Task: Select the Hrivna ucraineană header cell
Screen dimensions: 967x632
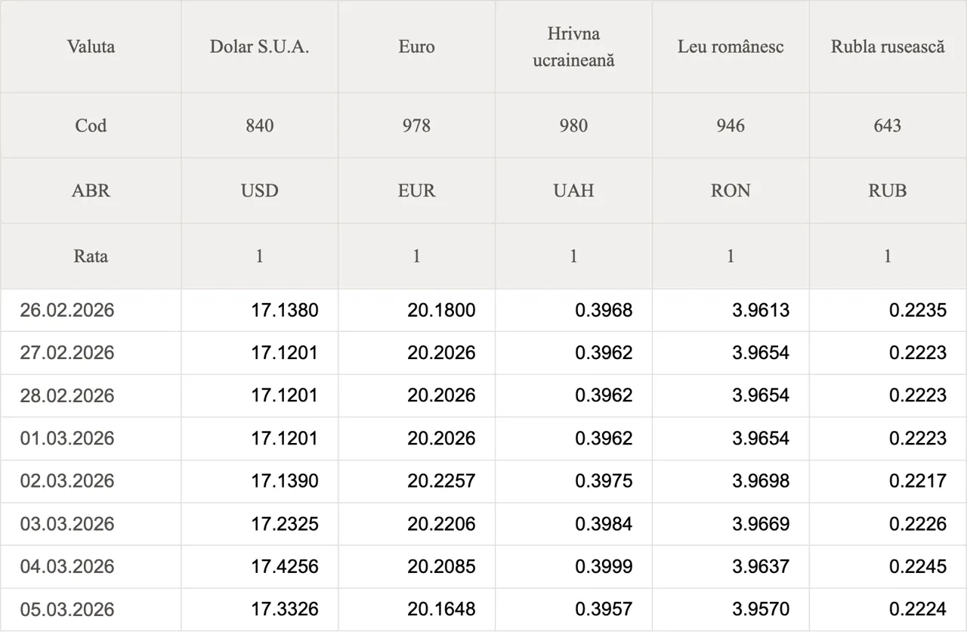Action: pyautogui.click(x=573, y=47)
